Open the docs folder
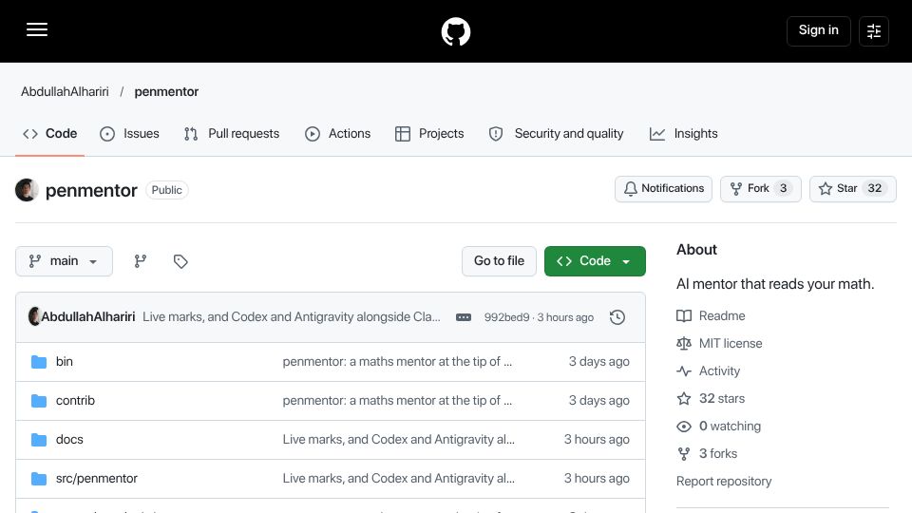 pos(69,440)
